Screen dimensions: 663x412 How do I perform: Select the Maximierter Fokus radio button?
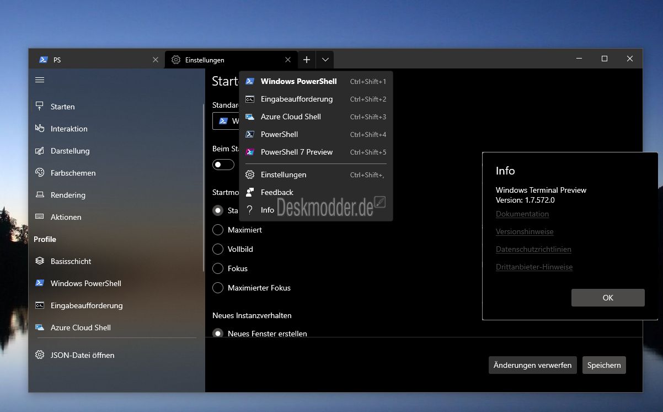218,288
